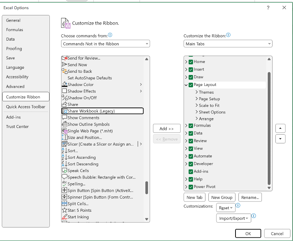Go to Quick Access Toolbar settings
Screen dimensions: 293x241
point(26,107)
